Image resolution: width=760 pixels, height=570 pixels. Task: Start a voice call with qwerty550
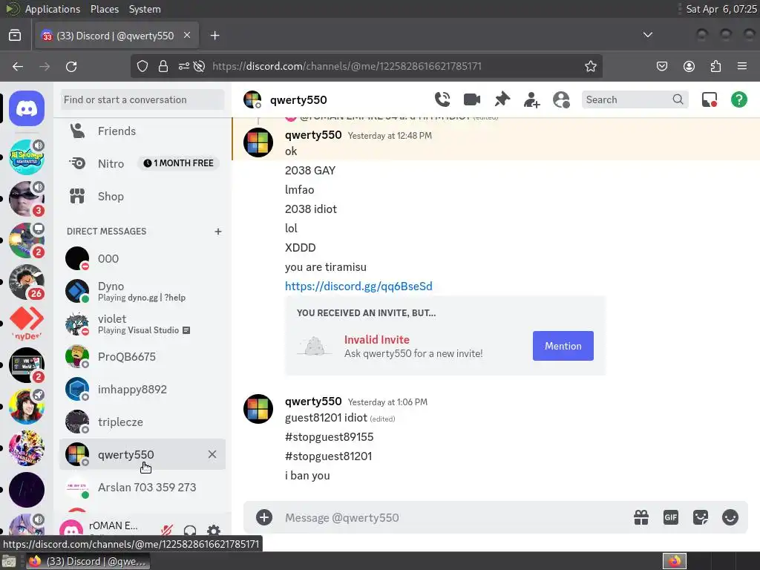(442, 100)
